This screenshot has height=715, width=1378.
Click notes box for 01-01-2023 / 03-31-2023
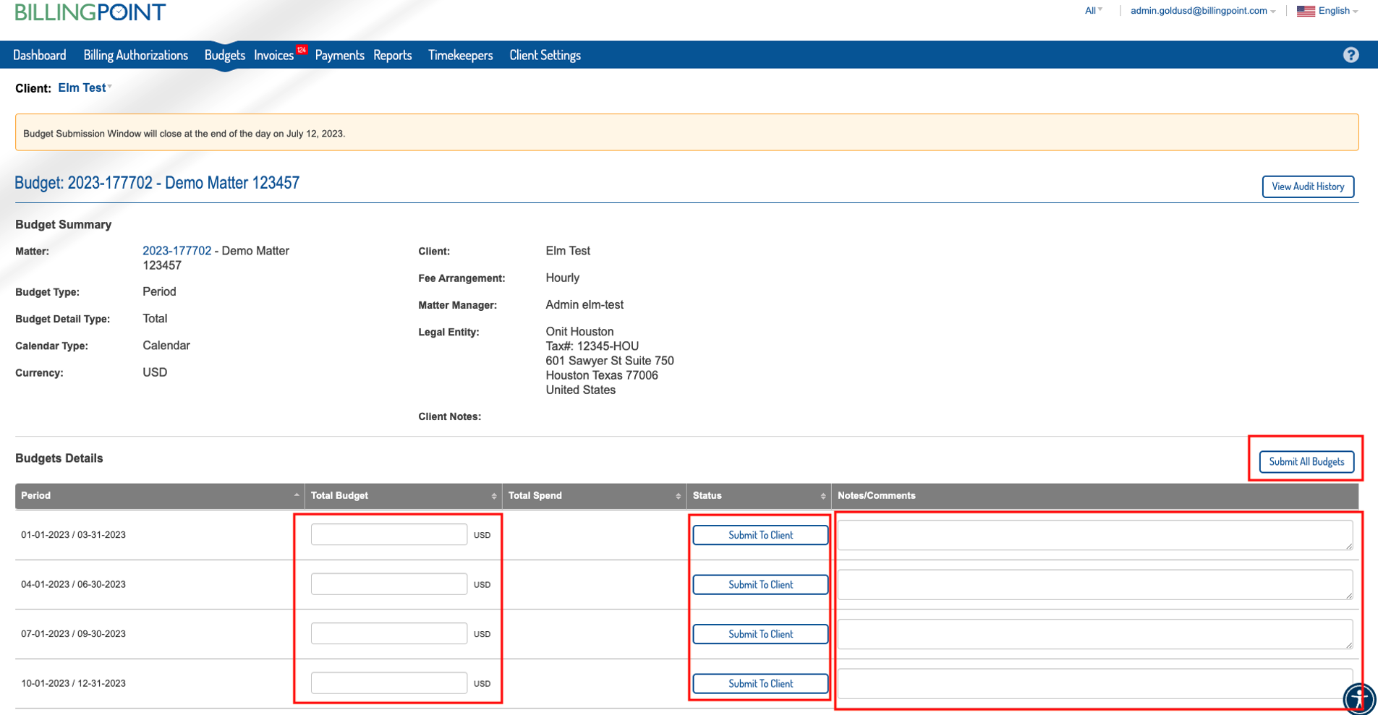pos(1095,535)
